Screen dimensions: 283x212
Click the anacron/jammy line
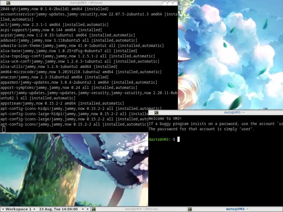pyautogui.click(x=54, y=77)
